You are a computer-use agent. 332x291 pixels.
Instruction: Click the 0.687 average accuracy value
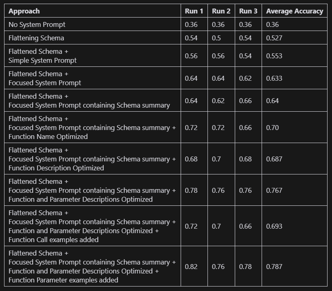[274, 159]
